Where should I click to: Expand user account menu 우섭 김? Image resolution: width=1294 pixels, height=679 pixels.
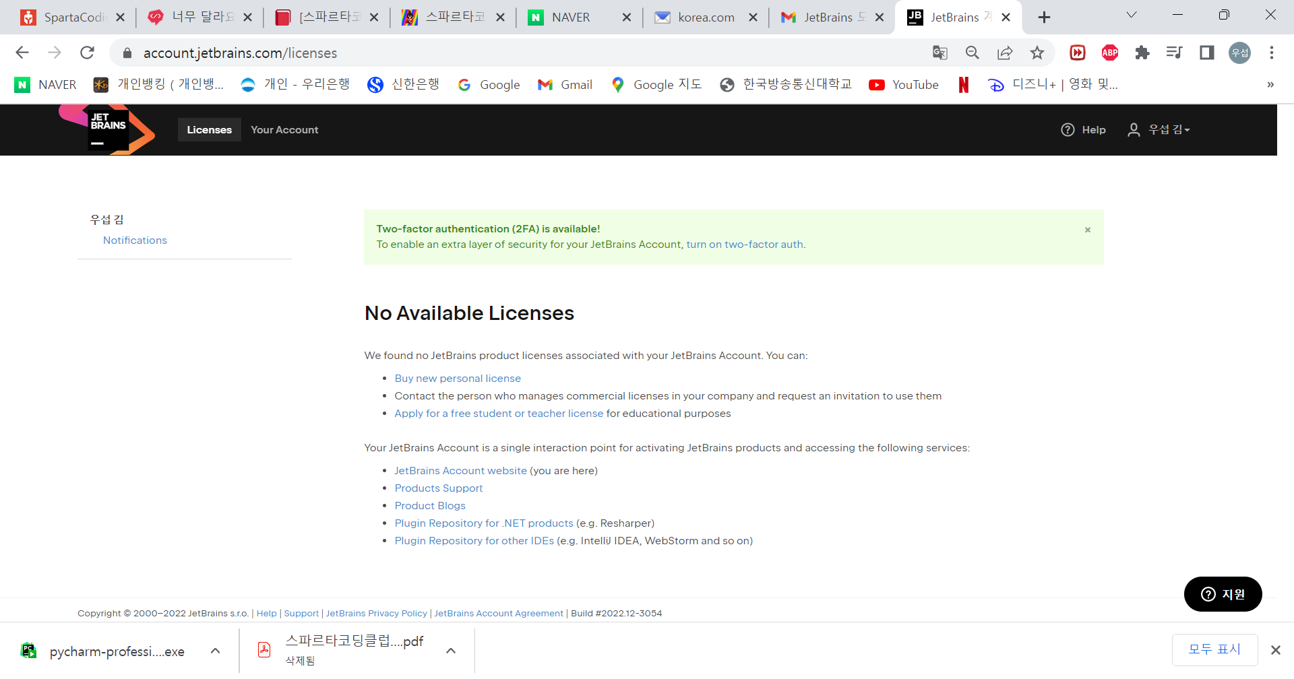[x=1159, y=129]
